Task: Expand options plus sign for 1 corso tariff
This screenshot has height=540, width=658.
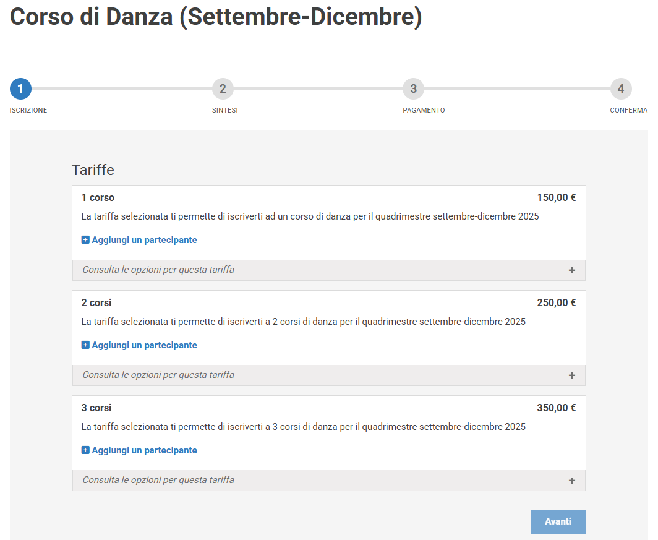Action: pyautogui.click(x=571, y=270)
